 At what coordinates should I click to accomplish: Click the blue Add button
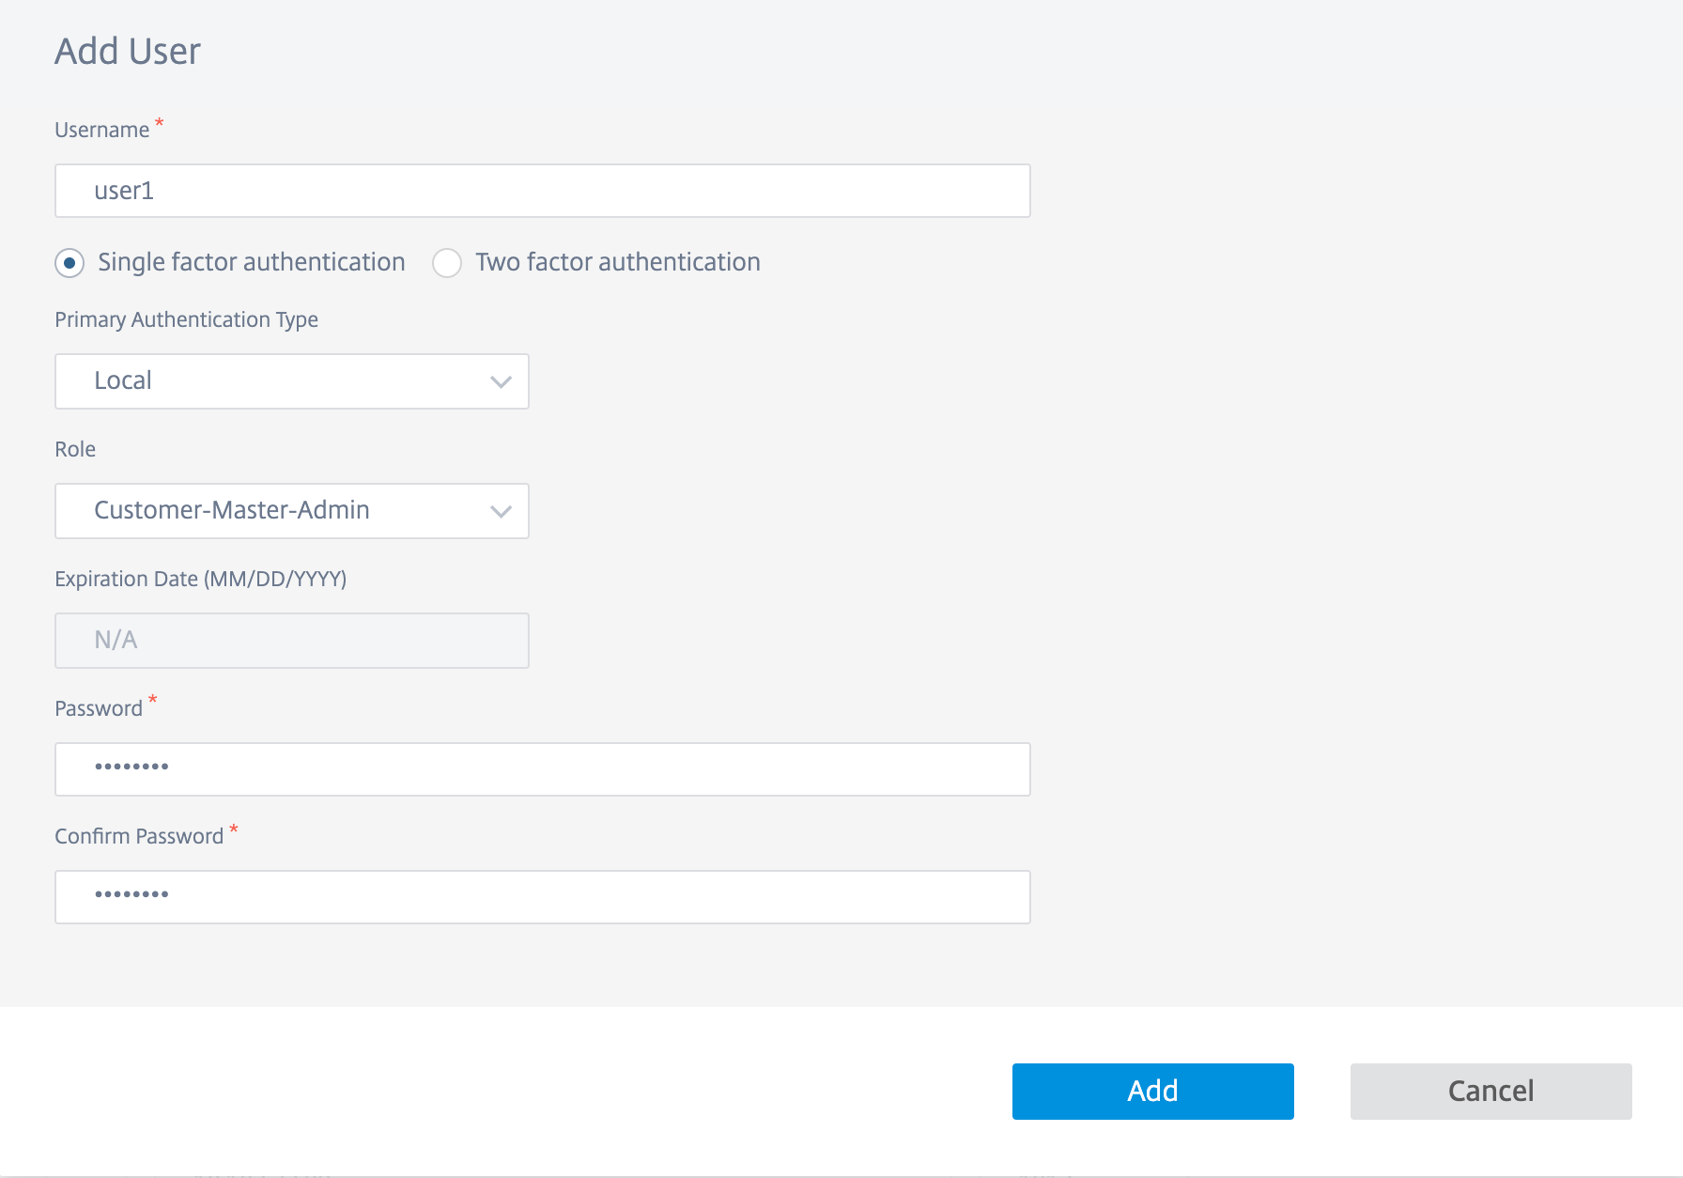(1153, 1092)
